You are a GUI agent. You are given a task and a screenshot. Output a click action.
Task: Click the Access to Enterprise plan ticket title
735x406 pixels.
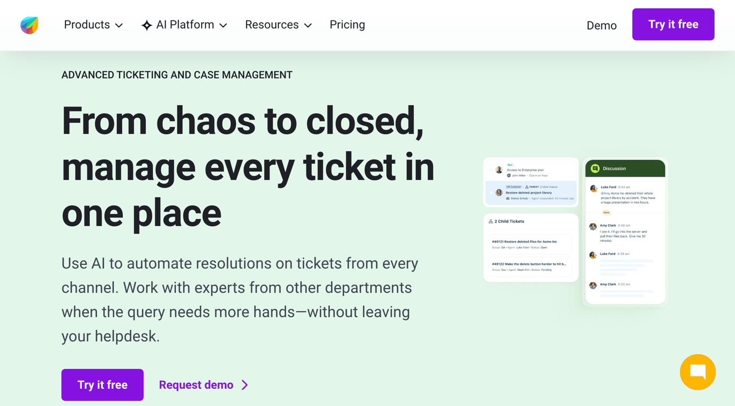pos(525,170)
